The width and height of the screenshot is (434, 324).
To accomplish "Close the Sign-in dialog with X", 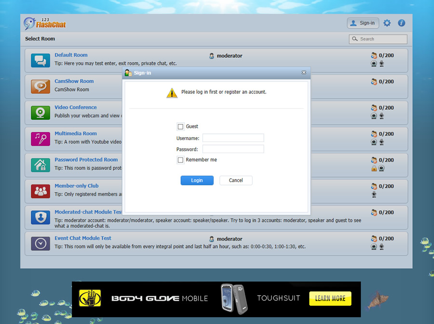I will click(304, 72).
